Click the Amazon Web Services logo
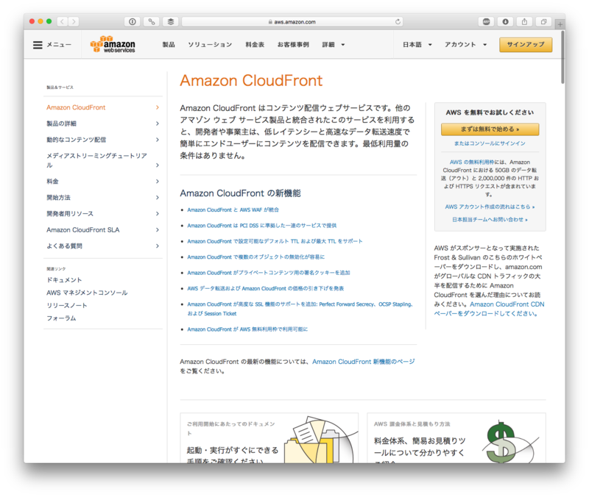The width and height of the screenshot is (589, 497). click(x=113, y=44)
